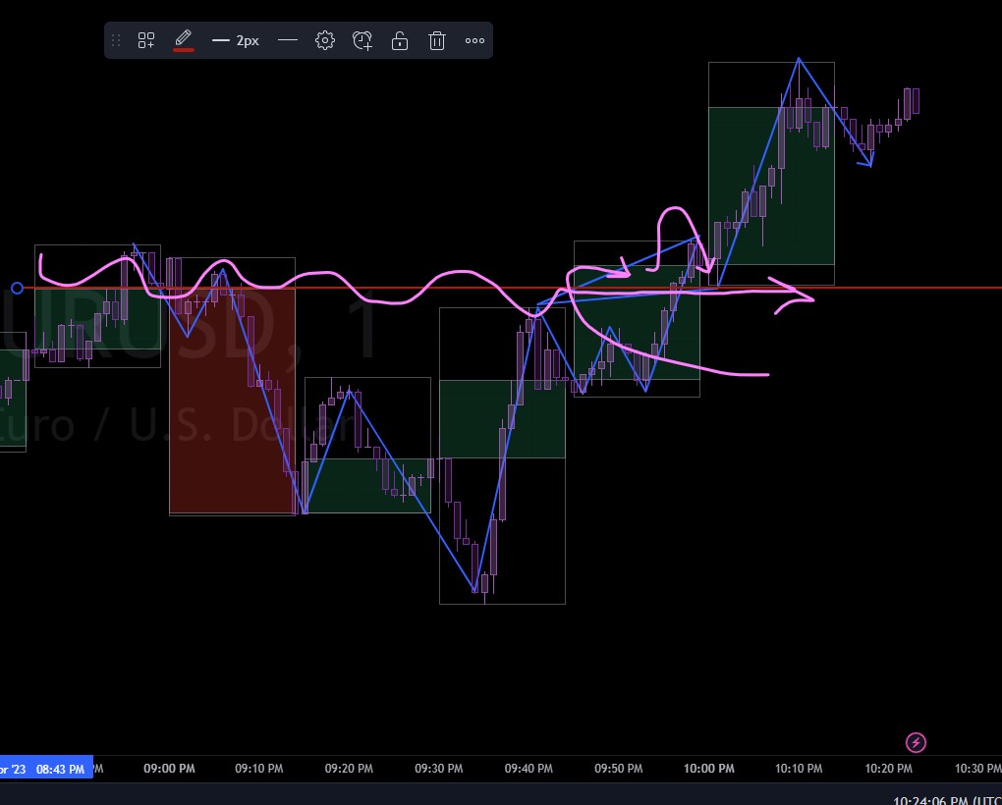Viewport: 1002px width, 805px height.
Task: Grab the floating toolbar drag handle
Action: click(x=116, y=41)
